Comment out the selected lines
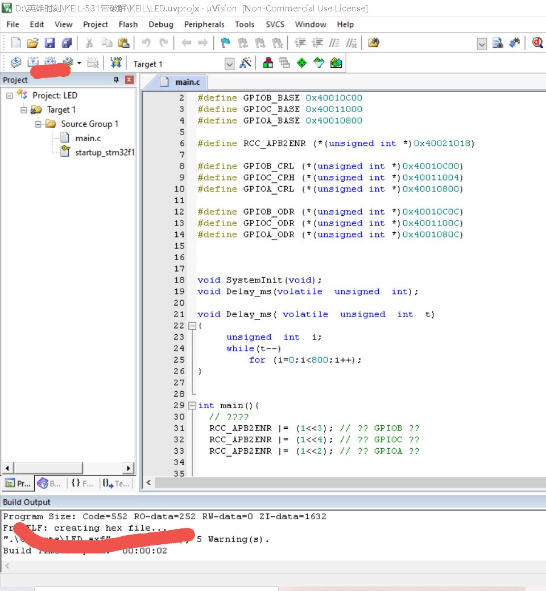The height and width of the screenshot is (591, 546). (x=334, y=43)
